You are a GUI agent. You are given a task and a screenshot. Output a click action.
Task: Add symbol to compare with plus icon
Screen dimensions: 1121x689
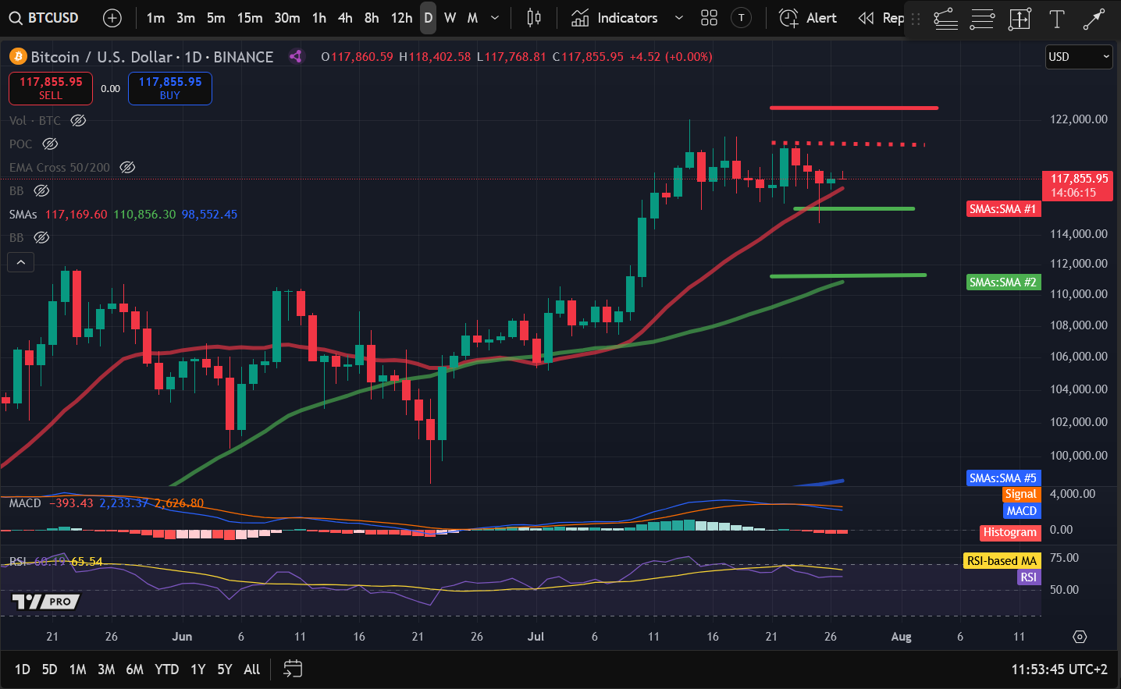[x=112, y=18]
